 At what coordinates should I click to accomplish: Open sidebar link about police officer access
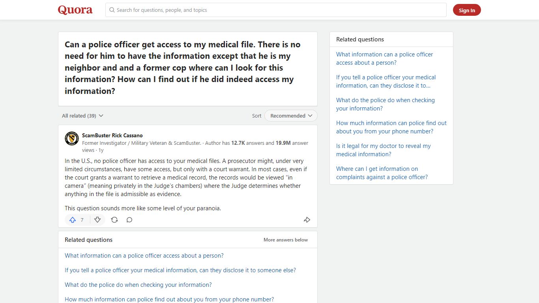point(384,58)
